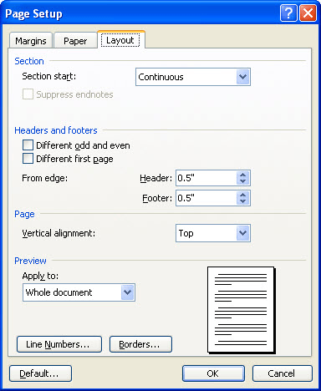
Task: Toggle Different first page checkbox
Action: point(28,159)
